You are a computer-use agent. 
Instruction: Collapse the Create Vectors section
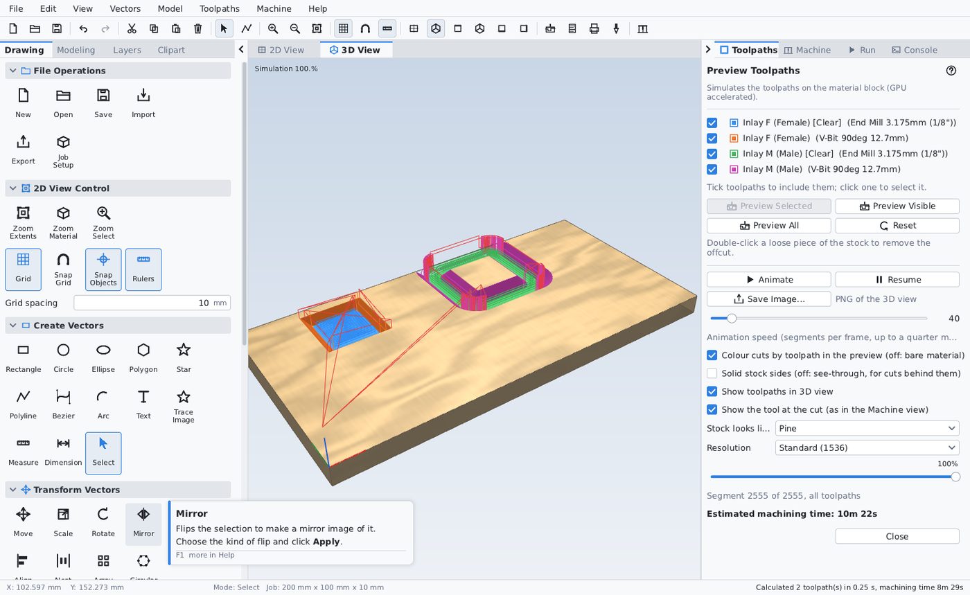[12, 326]
